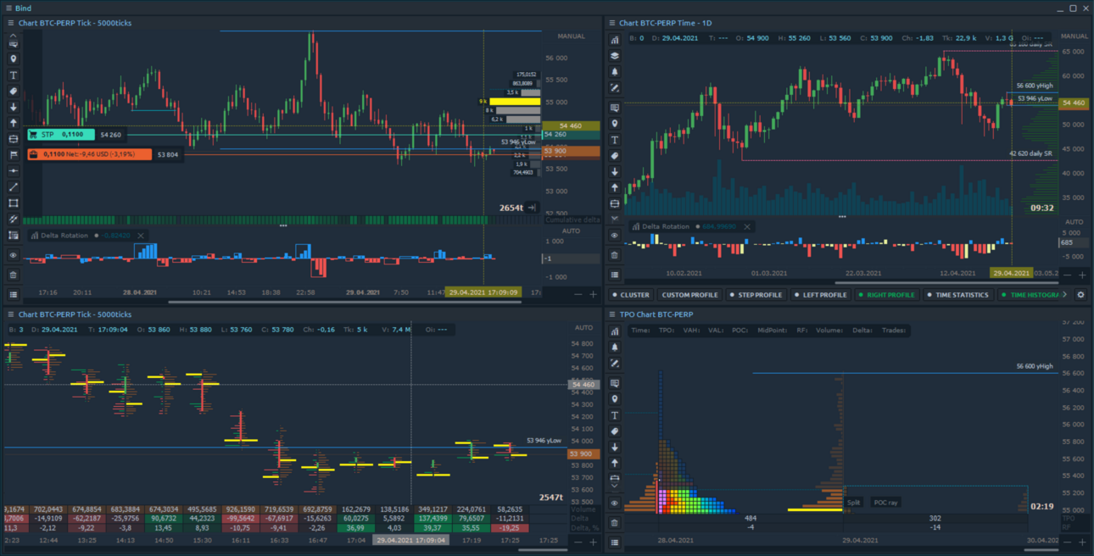Remove Delta Rotation indicator in Time 1D chart

(x=747, y=226)
